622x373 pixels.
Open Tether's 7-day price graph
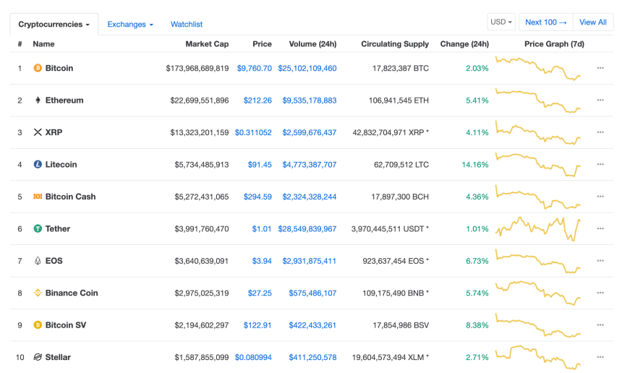pos(538,228)
